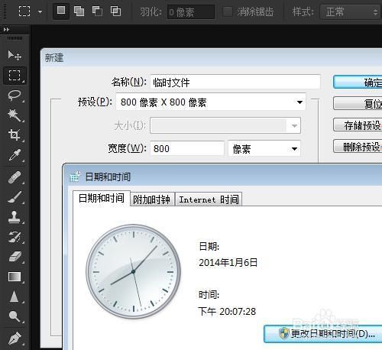
Task: Click the width field showing 800
Action: click(x=187, y=148)
